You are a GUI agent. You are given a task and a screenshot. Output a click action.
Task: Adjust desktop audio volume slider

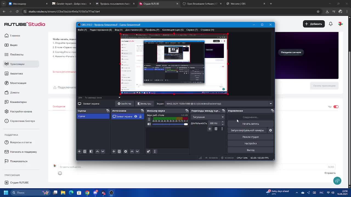coord(170,124)
